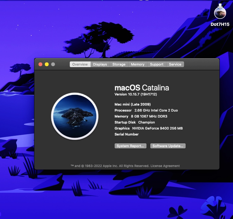Viewport: 233px width, 219px height.
Task: Open the License Agreement link
Action: coord(165,166)
